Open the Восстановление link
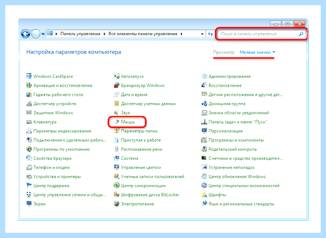This screenshot has height=238, width=326. (225, 85)
